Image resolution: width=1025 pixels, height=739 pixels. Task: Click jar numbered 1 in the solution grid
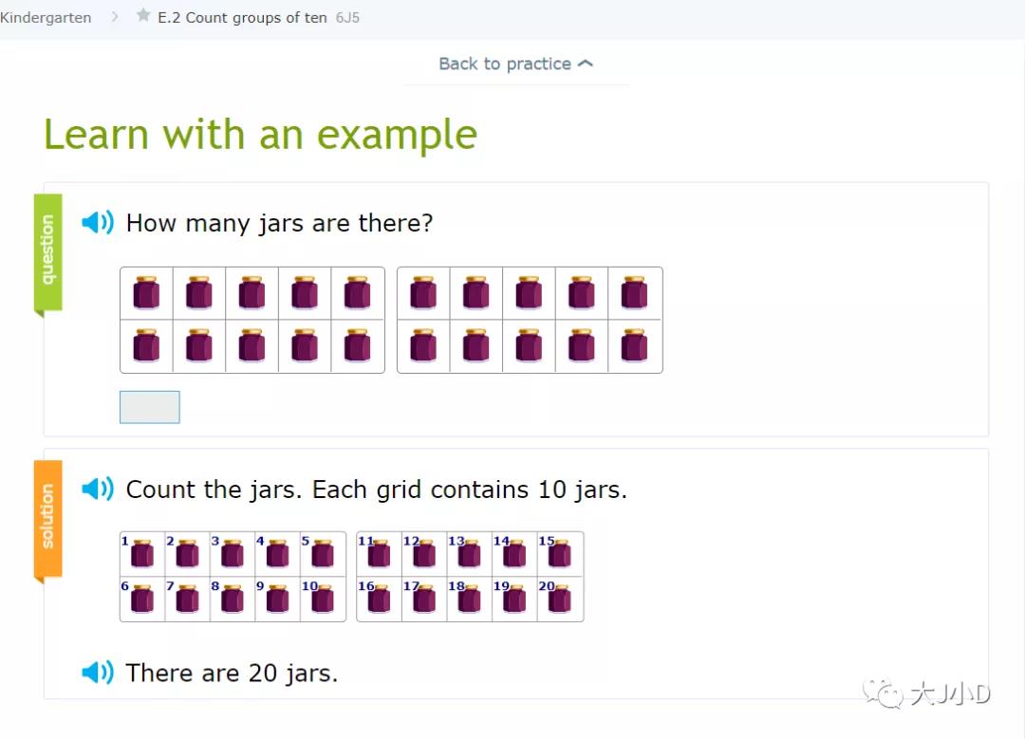click(142, 554)
